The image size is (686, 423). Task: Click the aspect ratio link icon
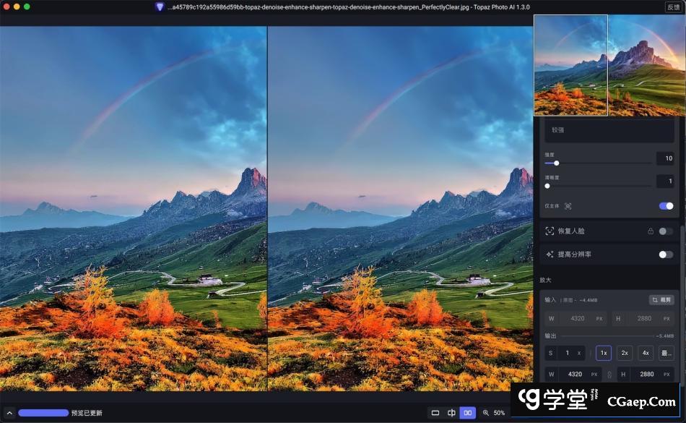(609, 375)
